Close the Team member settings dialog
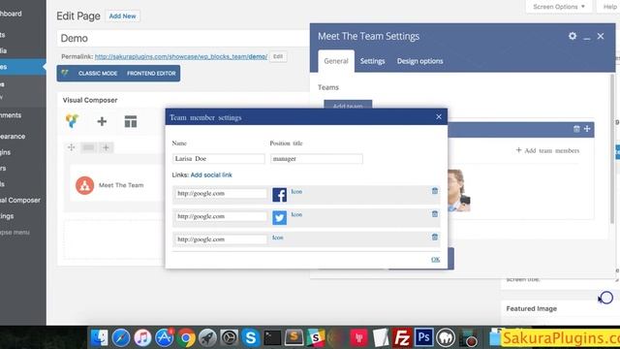 (439, 116)
